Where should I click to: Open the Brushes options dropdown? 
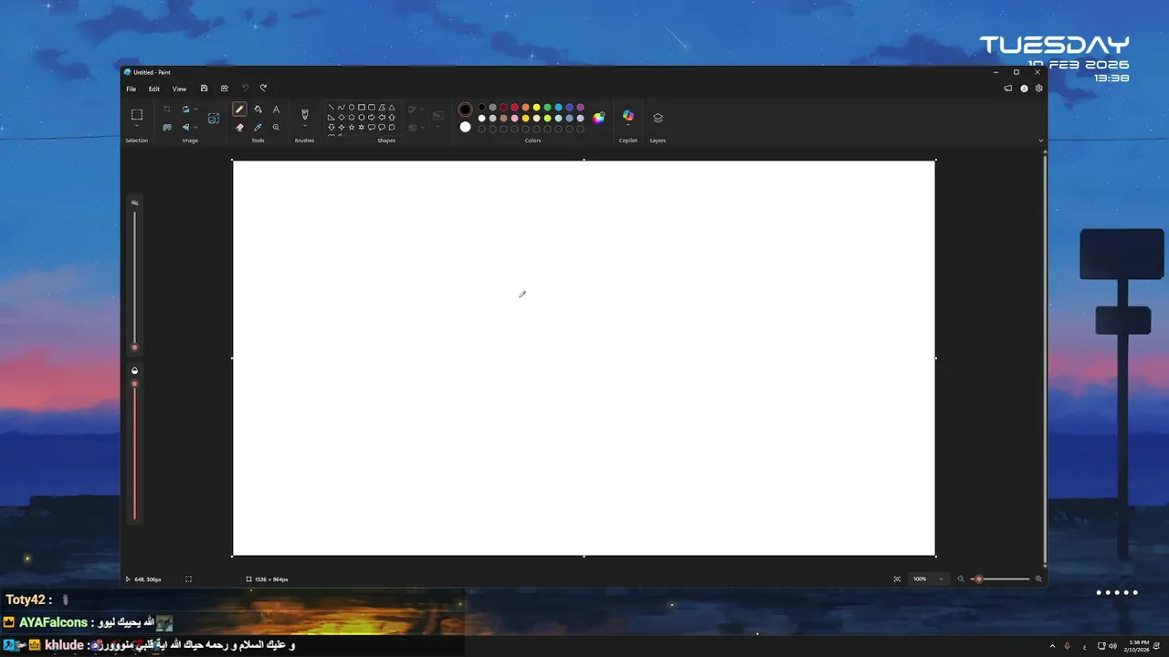(x=304, y=126)
